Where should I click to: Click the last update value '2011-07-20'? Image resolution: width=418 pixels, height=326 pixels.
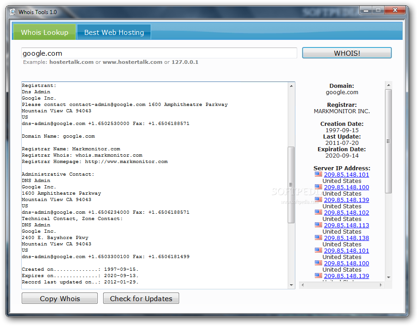pos(342,143)
